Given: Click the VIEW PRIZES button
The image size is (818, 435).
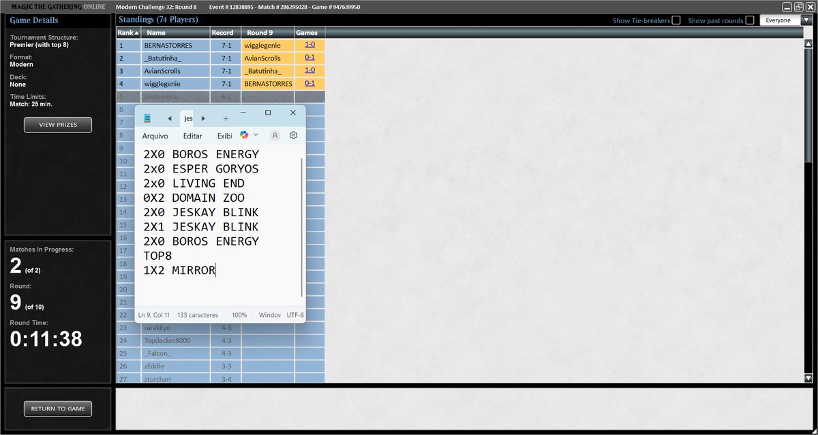Looking at the screenshot, I should (58, 125).
